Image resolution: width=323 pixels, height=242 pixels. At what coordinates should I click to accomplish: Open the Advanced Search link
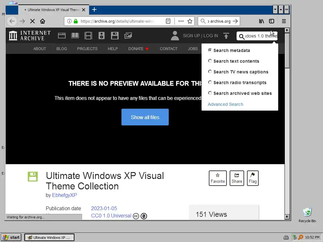tap(225, 104)
